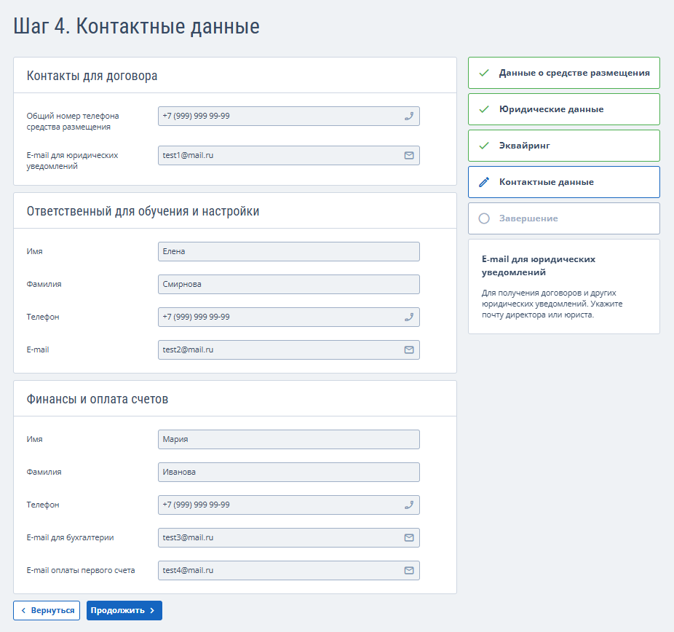Click the empty circle beside Завершение step
The height and width of the screenshot is (632, 674).
[x=484, y=218]
